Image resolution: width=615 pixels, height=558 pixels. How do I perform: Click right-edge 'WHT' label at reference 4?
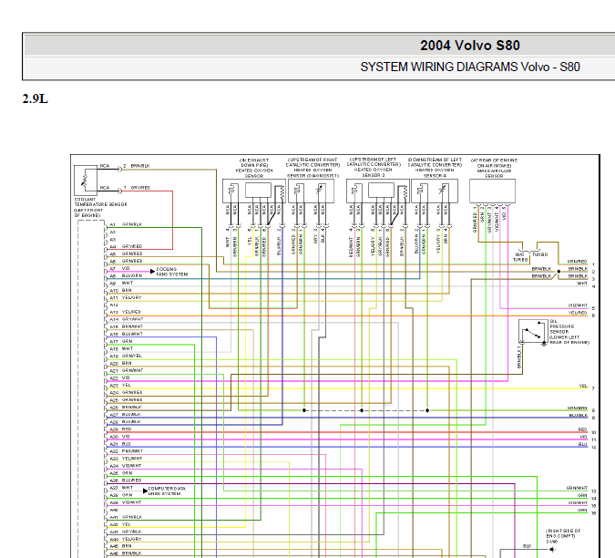(x=582, y=284)
